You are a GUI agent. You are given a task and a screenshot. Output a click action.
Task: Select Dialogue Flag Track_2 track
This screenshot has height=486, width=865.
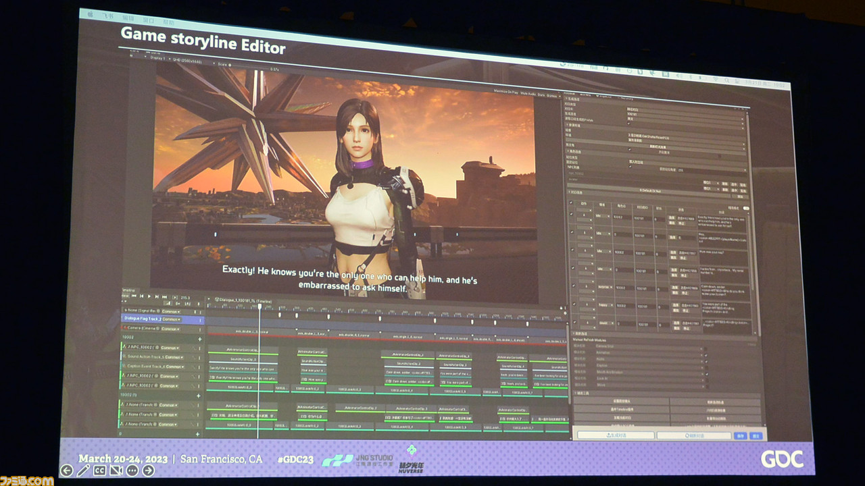(x=162, y=319)
